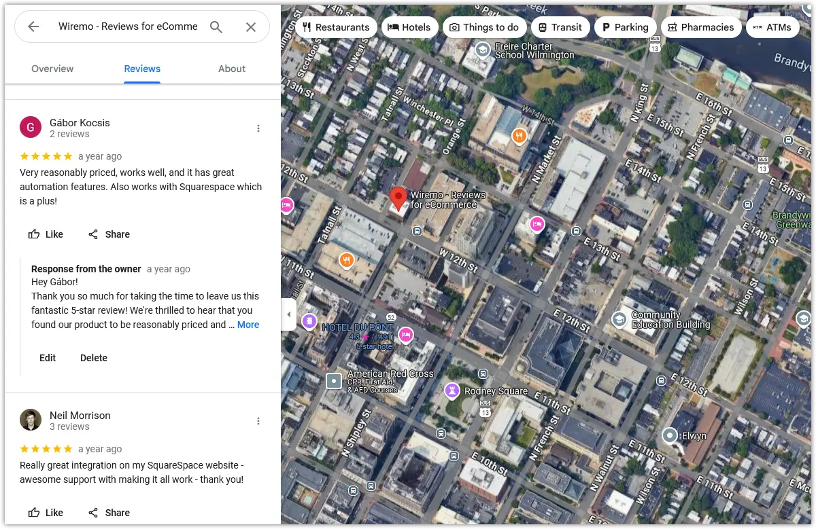Show ATMs on the map

click(773, 27)
